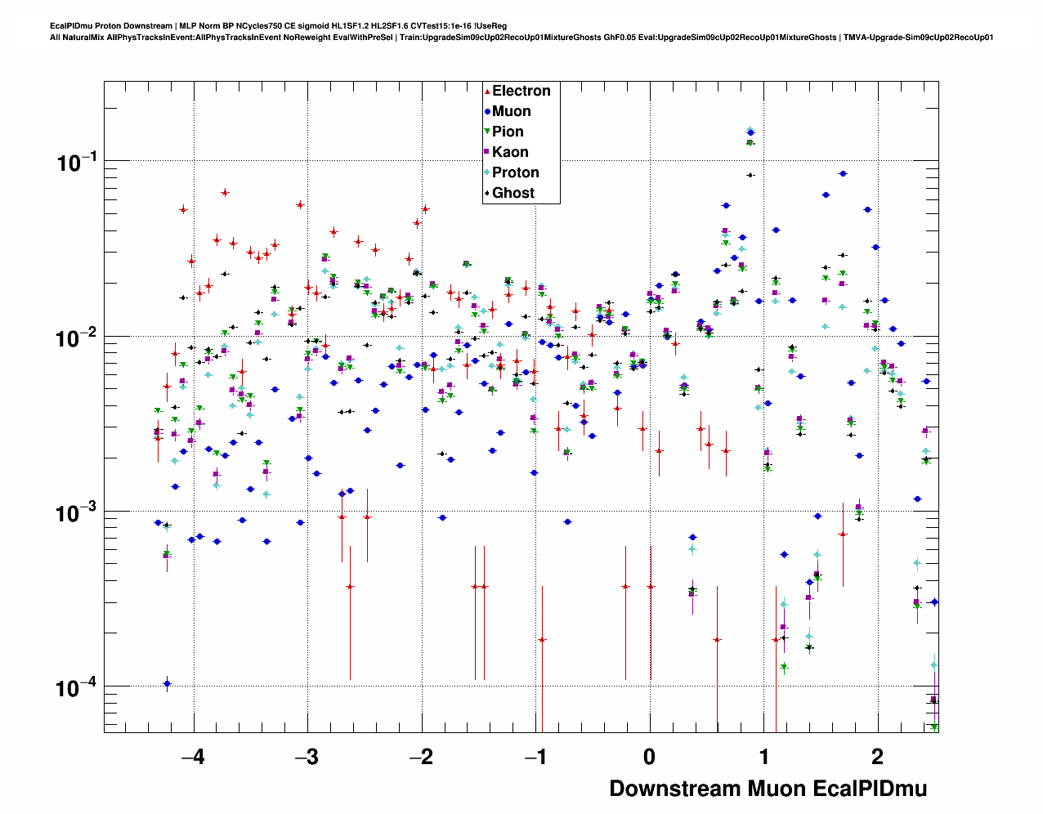This screenshot has width=1043, height=814.
Task: Click the y-axis label 10⁻⁴
Action: click(77, 688)
